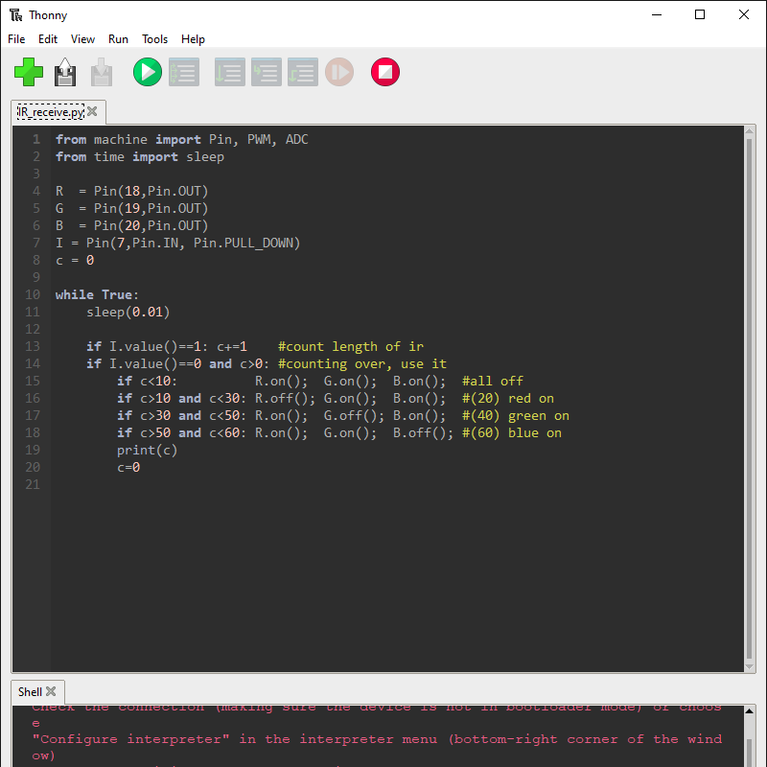Open the File menu

point(16,39)
